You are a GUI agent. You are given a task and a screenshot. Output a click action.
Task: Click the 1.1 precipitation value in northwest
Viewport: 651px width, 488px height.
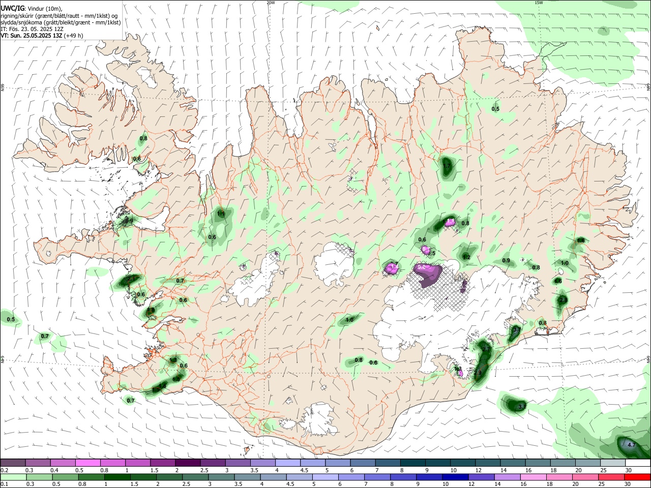pyautogui.click(x=221, y=215)
